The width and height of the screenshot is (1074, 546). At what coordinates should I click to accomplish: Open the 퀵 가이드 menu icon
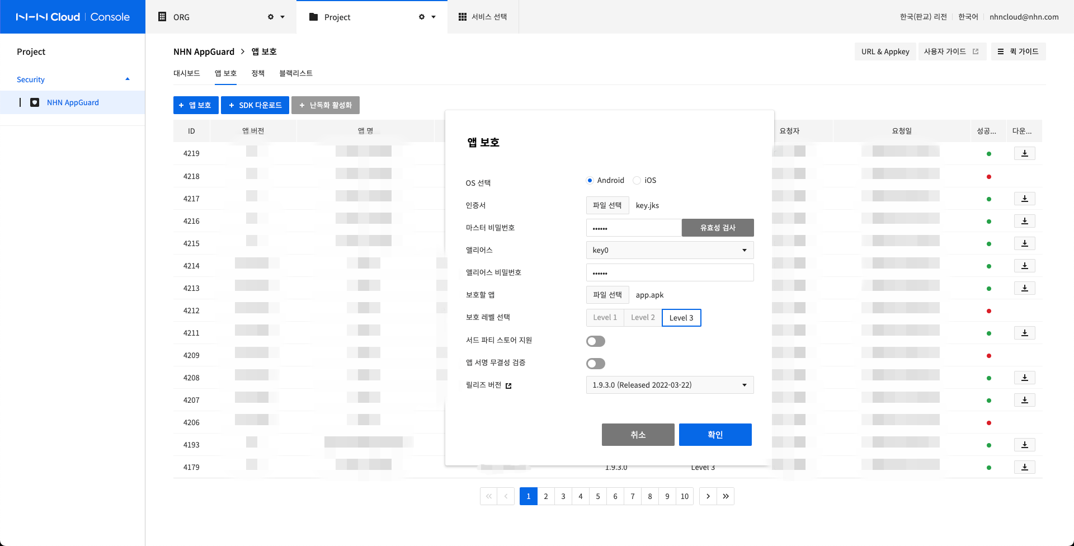(1001, 51)
